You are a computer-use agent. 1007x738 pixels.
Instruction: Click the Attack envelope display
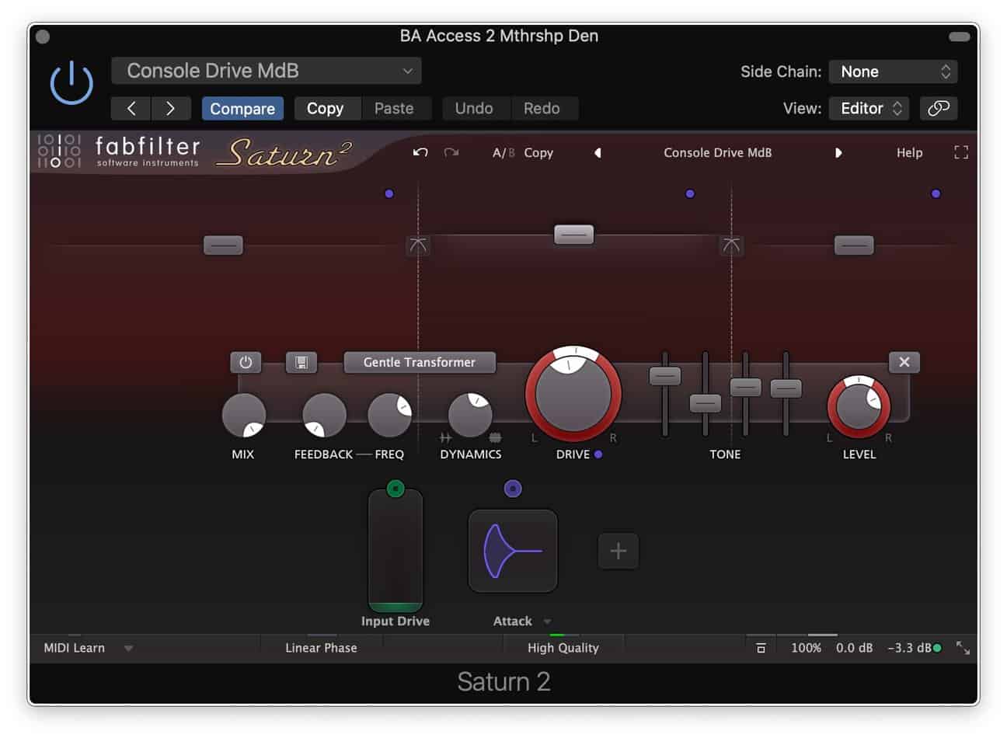coord(513,551)
